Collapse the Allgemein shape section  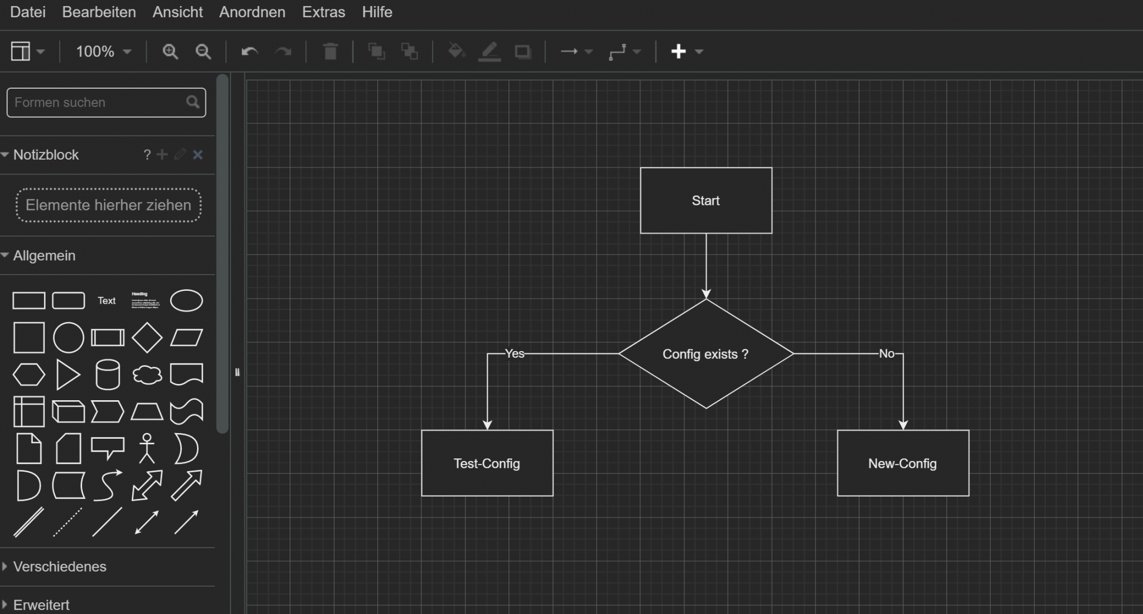[44, 256]
